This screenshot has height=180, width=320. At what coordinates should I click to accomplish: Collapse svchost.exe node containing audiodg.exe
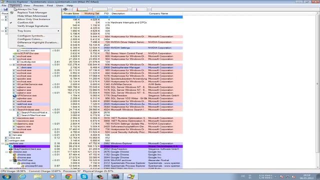coord(10,59)
